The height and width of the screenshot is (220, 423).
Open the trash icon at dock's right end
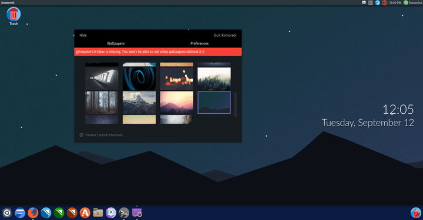click(416, 213)
